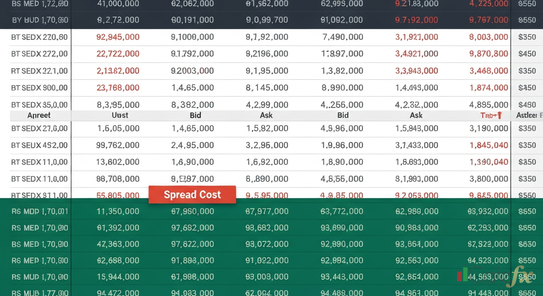This screenshot has width=543, height=296.
Task: Click the red 4,225,000 value in first row
Action: point(488,4)
